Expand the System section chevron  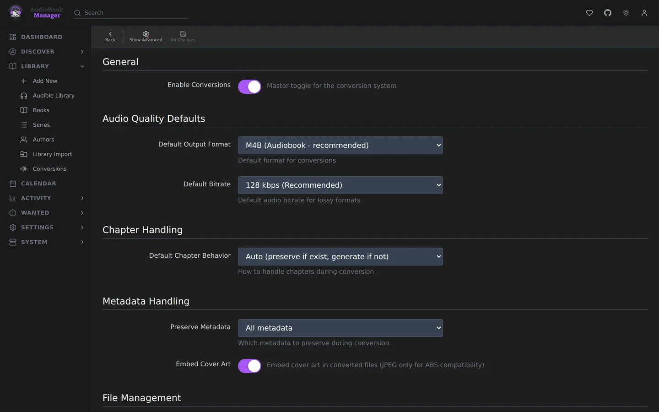tap(82, 242)
